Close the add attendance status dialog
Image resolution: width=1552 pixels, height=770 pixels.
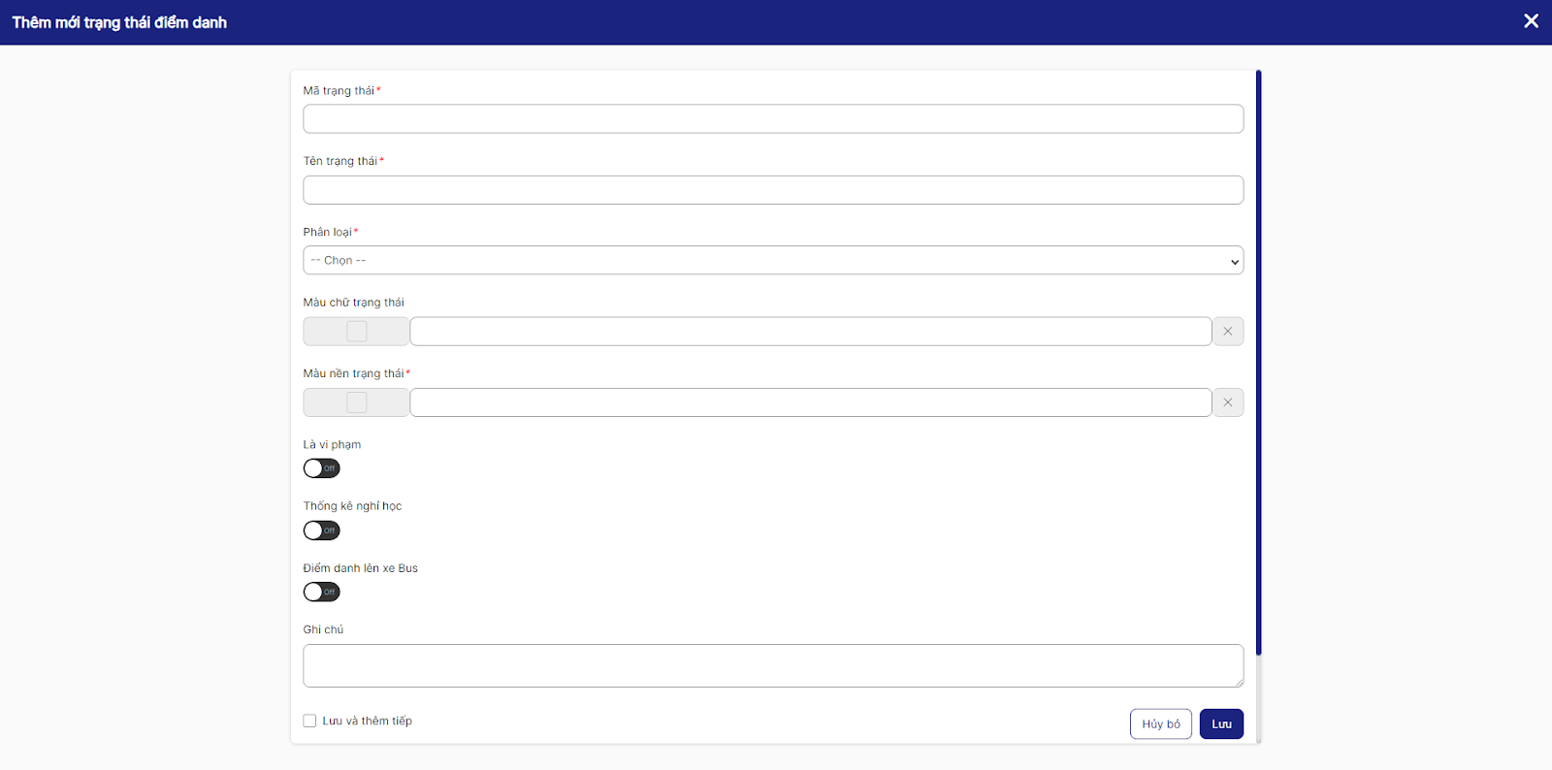(1531, 21)
